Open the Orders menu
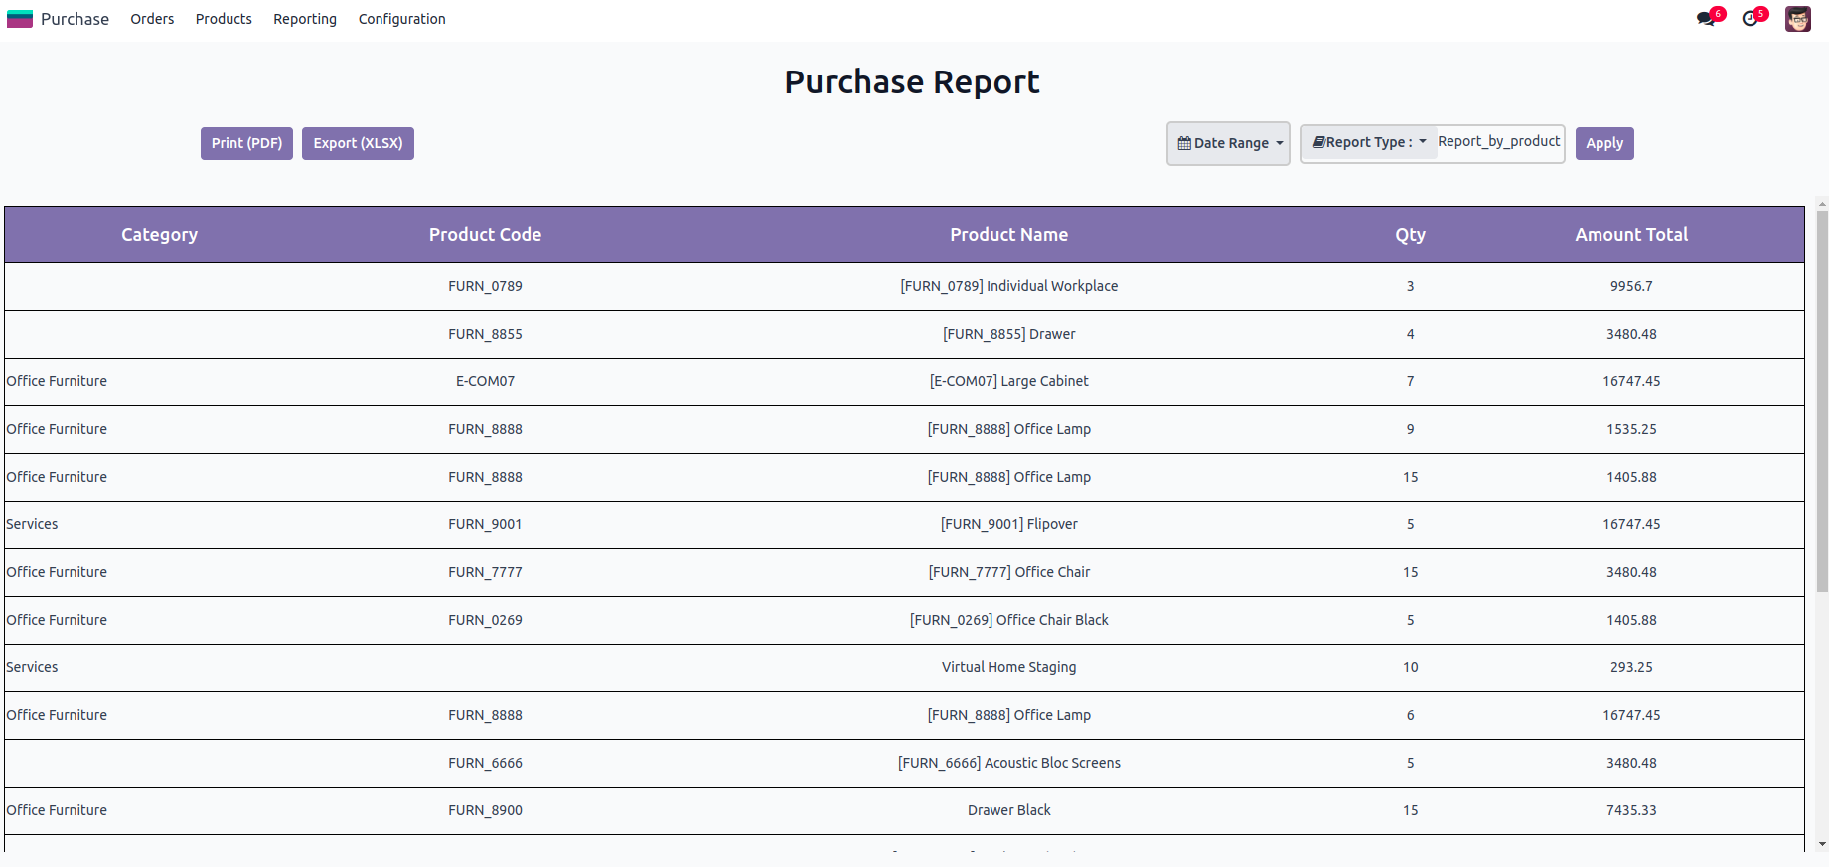This screenshot has height=867, width=1829. point(152,19)
